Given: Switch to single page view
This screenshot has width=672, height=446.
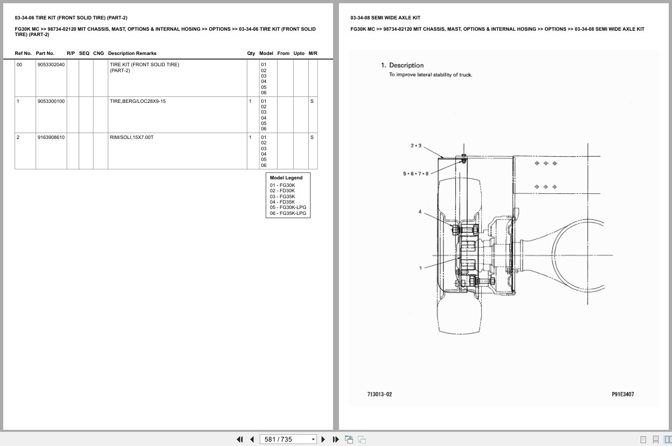Looking at the screenshot, I should click(x=643, y=440).
